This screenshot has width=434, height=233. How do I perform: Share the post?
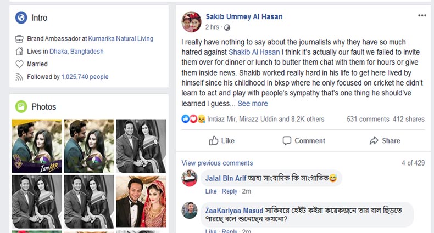[385, 141]
